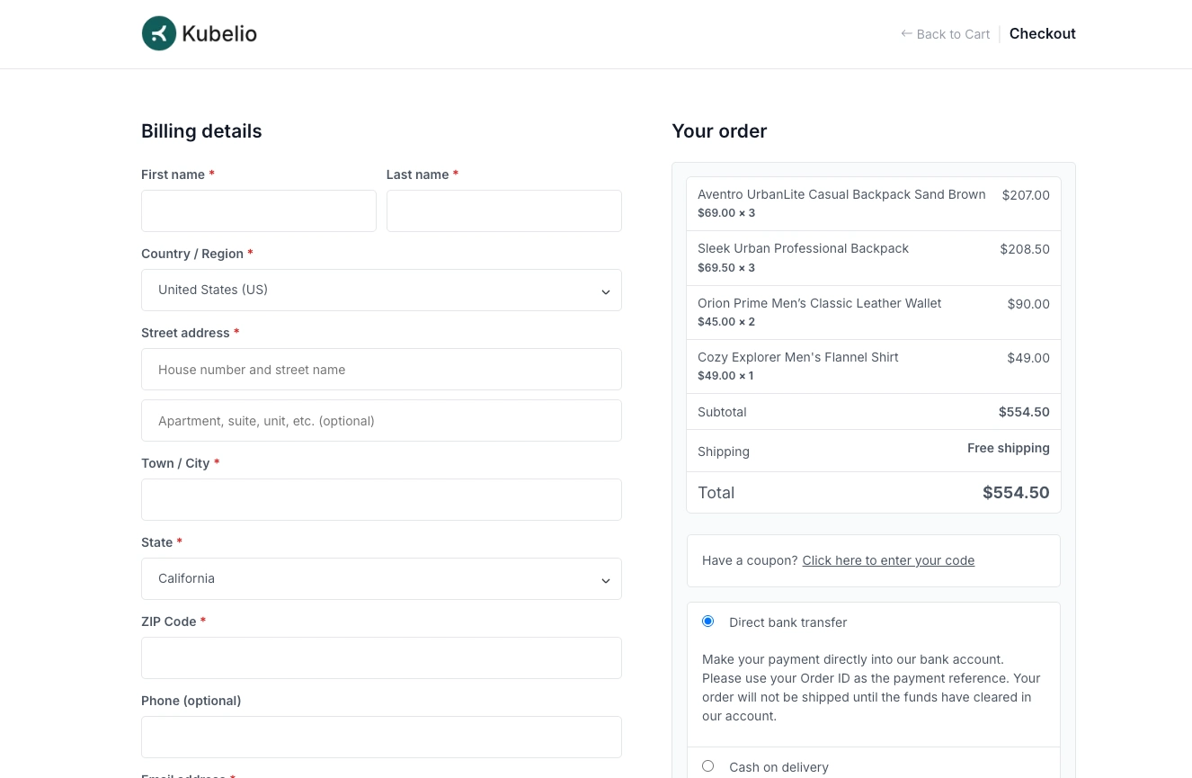Click the ZIP Code input field
Screen dimensions: 1192x778
[381, 657]
